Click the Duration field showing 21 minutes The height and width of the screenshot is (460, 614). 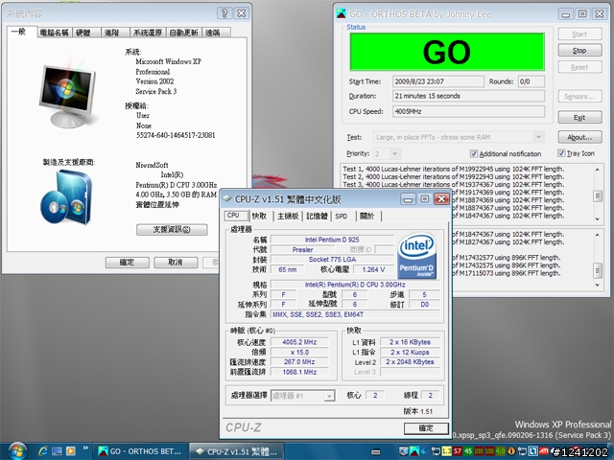click(469, 96)
